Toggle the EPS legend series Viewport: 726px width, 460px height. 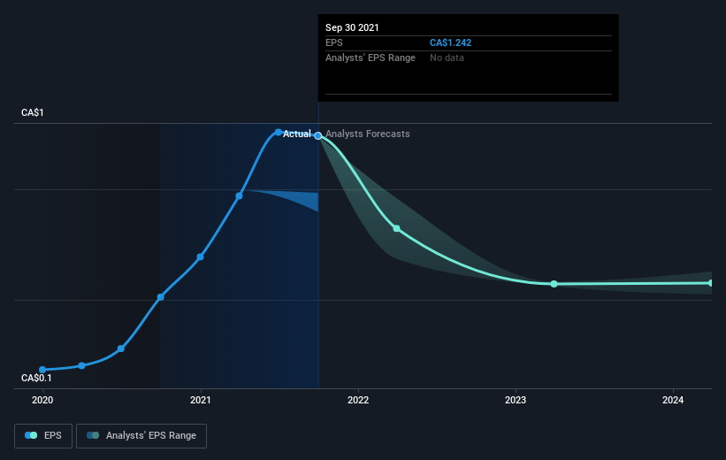44,436
